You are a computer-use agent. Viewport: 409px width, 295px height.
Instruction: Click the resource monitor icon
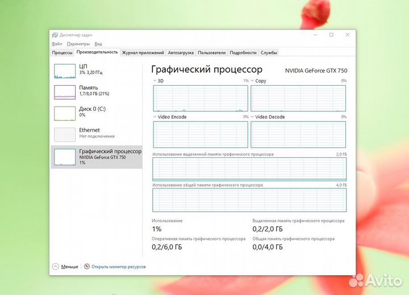[87, 266]
